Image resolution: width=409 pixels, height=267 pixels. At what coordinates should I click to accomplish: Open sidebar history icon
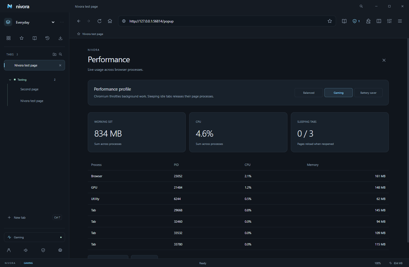47,38
